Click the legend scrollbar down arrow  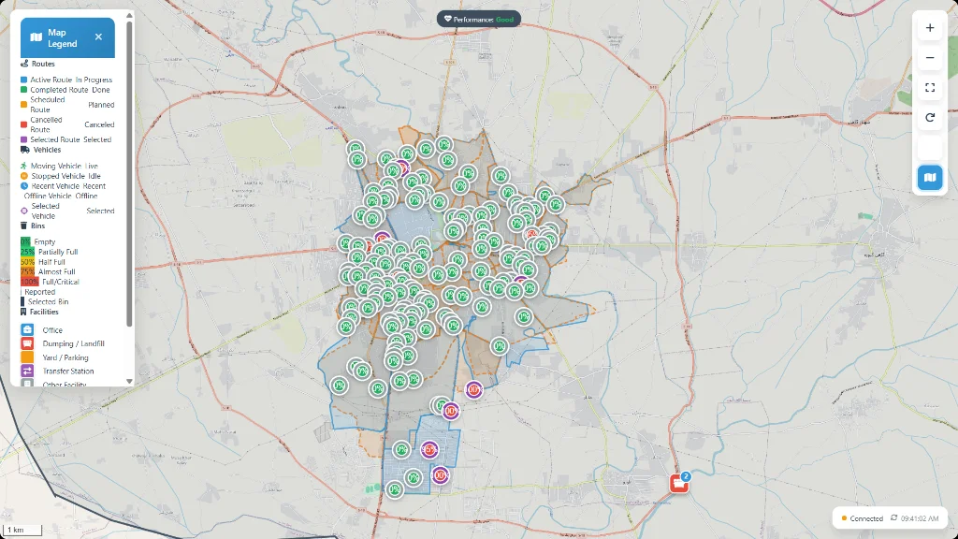click(129, 382)
